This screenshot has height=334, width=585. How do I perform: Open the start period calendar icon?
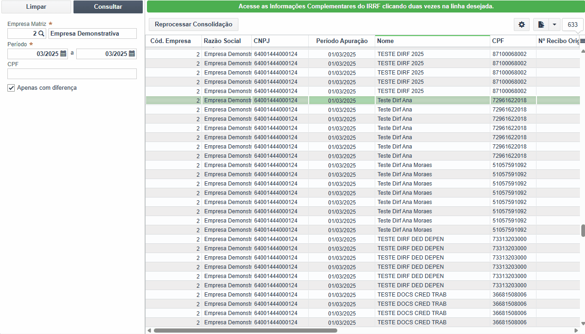point(63,54)
